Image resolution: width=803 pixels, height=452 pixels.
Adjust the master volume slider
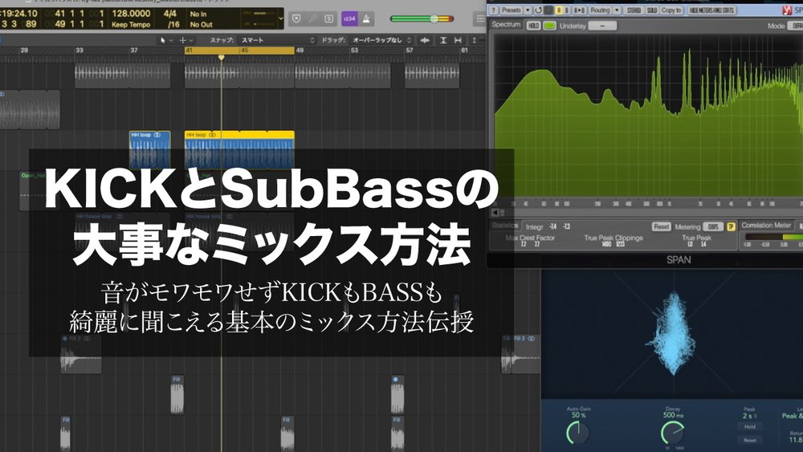coord(422,19)
